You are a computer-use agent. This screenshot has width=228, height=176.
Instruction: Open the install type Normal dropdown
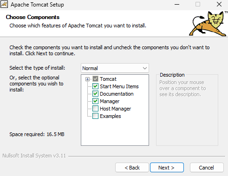(x=115, y=68)
